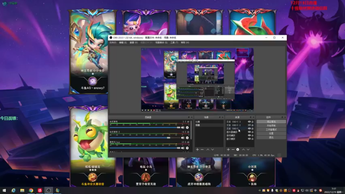
Task: Move selected scene up
Action: [208, 150]
